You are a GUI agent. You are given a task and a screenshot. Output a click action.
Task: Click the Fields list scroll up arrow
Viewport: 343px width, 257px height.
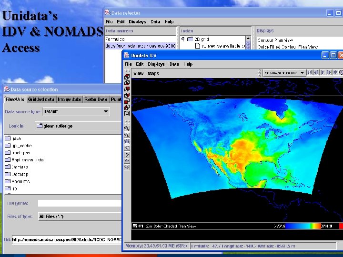(248, 39)
